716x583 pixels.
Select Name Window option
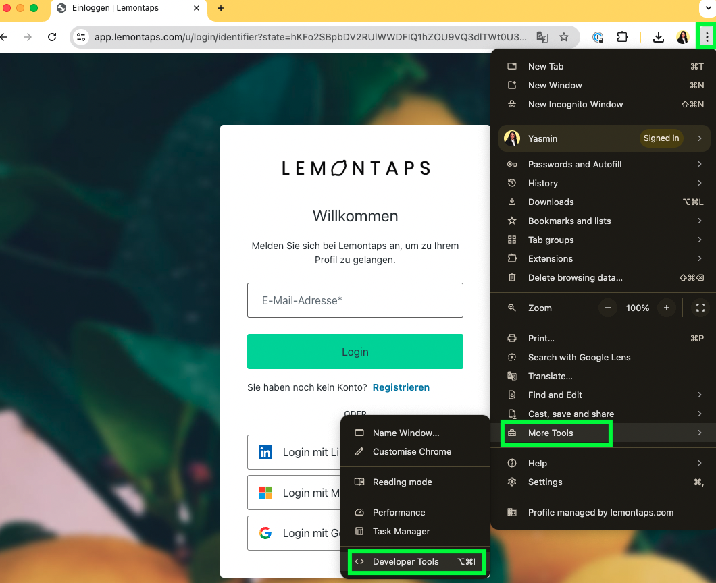click(x=415, y=433)
